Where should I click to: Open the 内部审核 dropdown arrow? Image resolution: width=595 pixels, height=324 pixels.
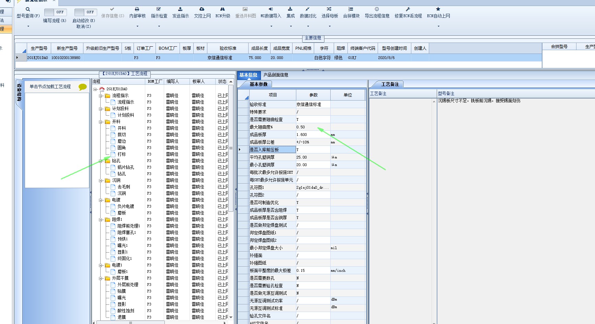tap(137, 26)
